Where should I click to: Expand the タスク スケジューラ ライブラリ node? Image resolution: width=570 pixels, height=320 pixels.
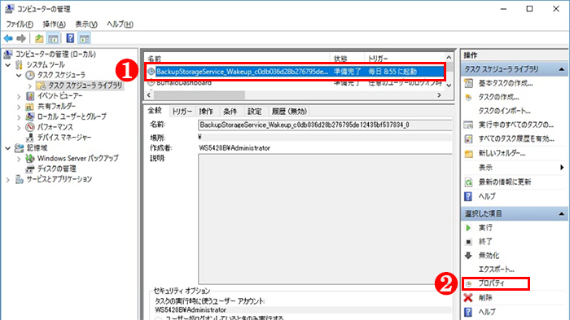30,85
